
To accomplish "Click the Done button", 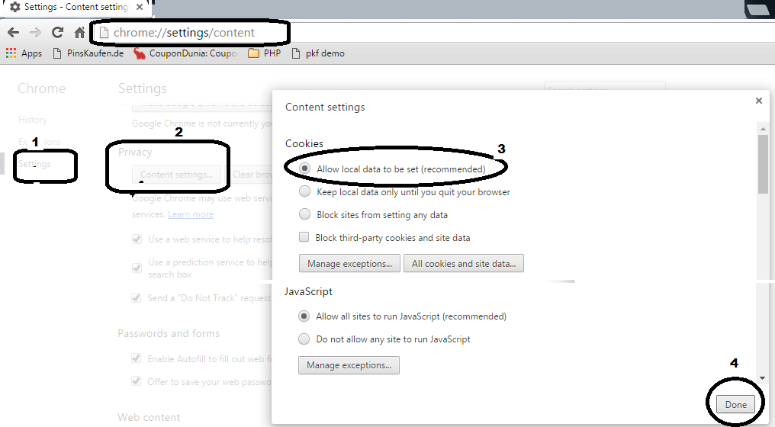I will tap(735, 404).
